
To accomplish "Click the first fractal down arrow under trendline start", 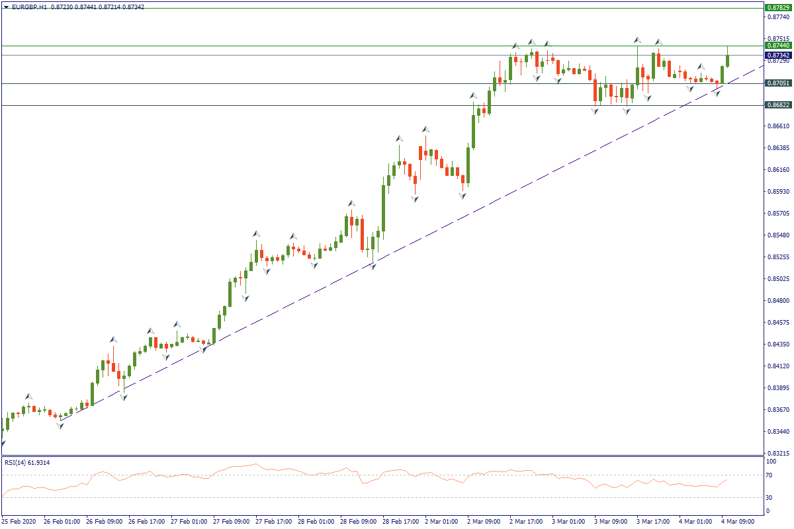I will pos(60,427).
